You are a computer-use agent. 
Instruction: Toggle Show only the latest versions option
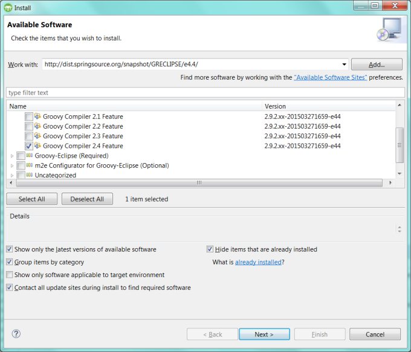(10, 249)
